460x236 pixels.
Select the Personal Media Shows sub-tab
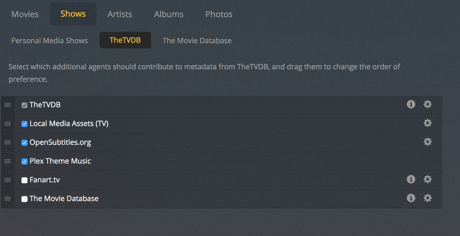(x=49, y=41)
